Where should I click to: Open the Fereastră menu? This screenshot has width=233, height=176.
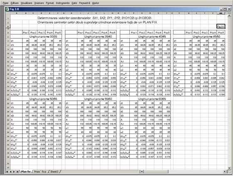[84, 3]
